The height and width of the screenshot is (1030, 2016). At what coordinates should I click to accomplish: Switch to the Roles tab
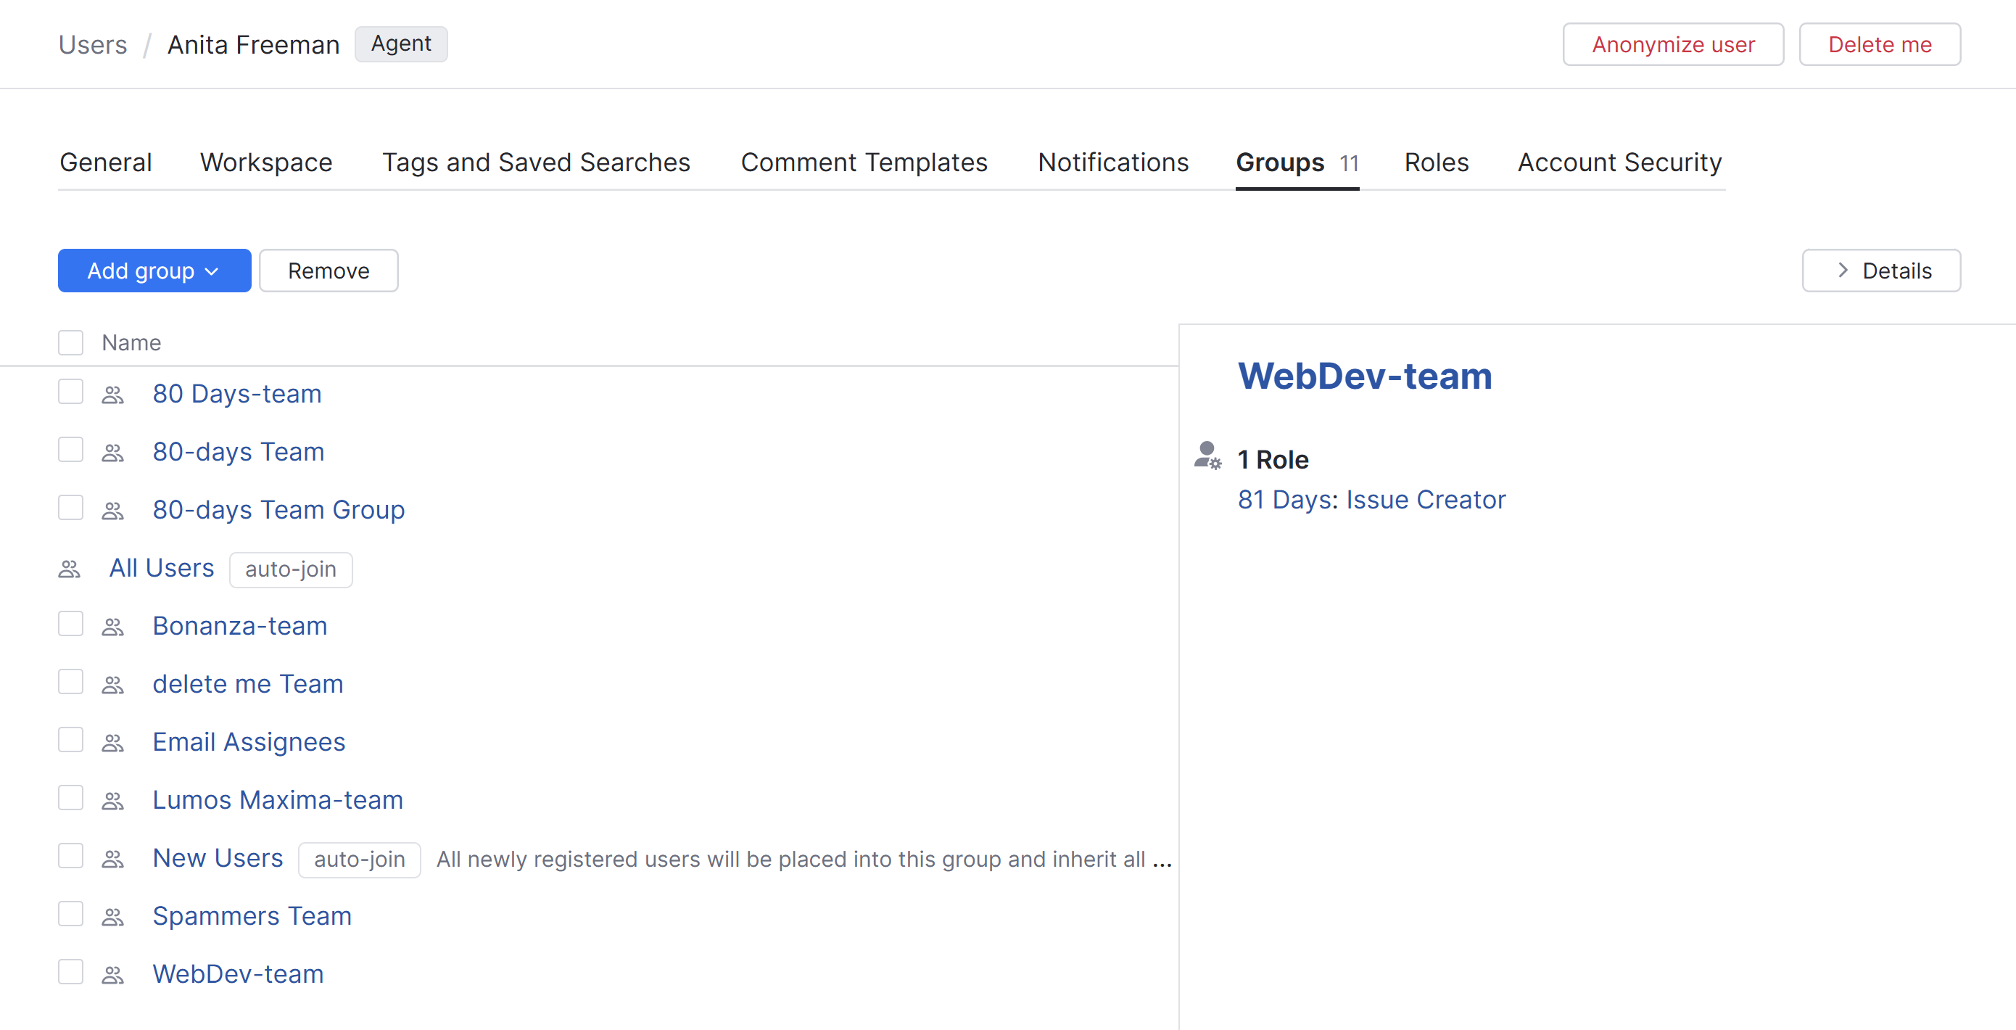pyautogui.click(x=1436, y=162)
